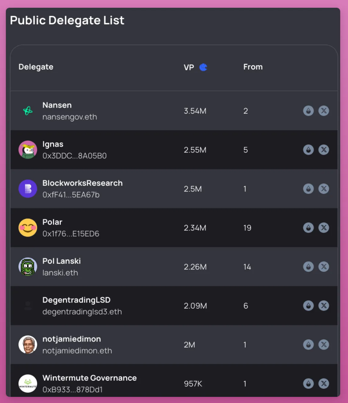Open Ignas's X profile icon

(323, 150)
